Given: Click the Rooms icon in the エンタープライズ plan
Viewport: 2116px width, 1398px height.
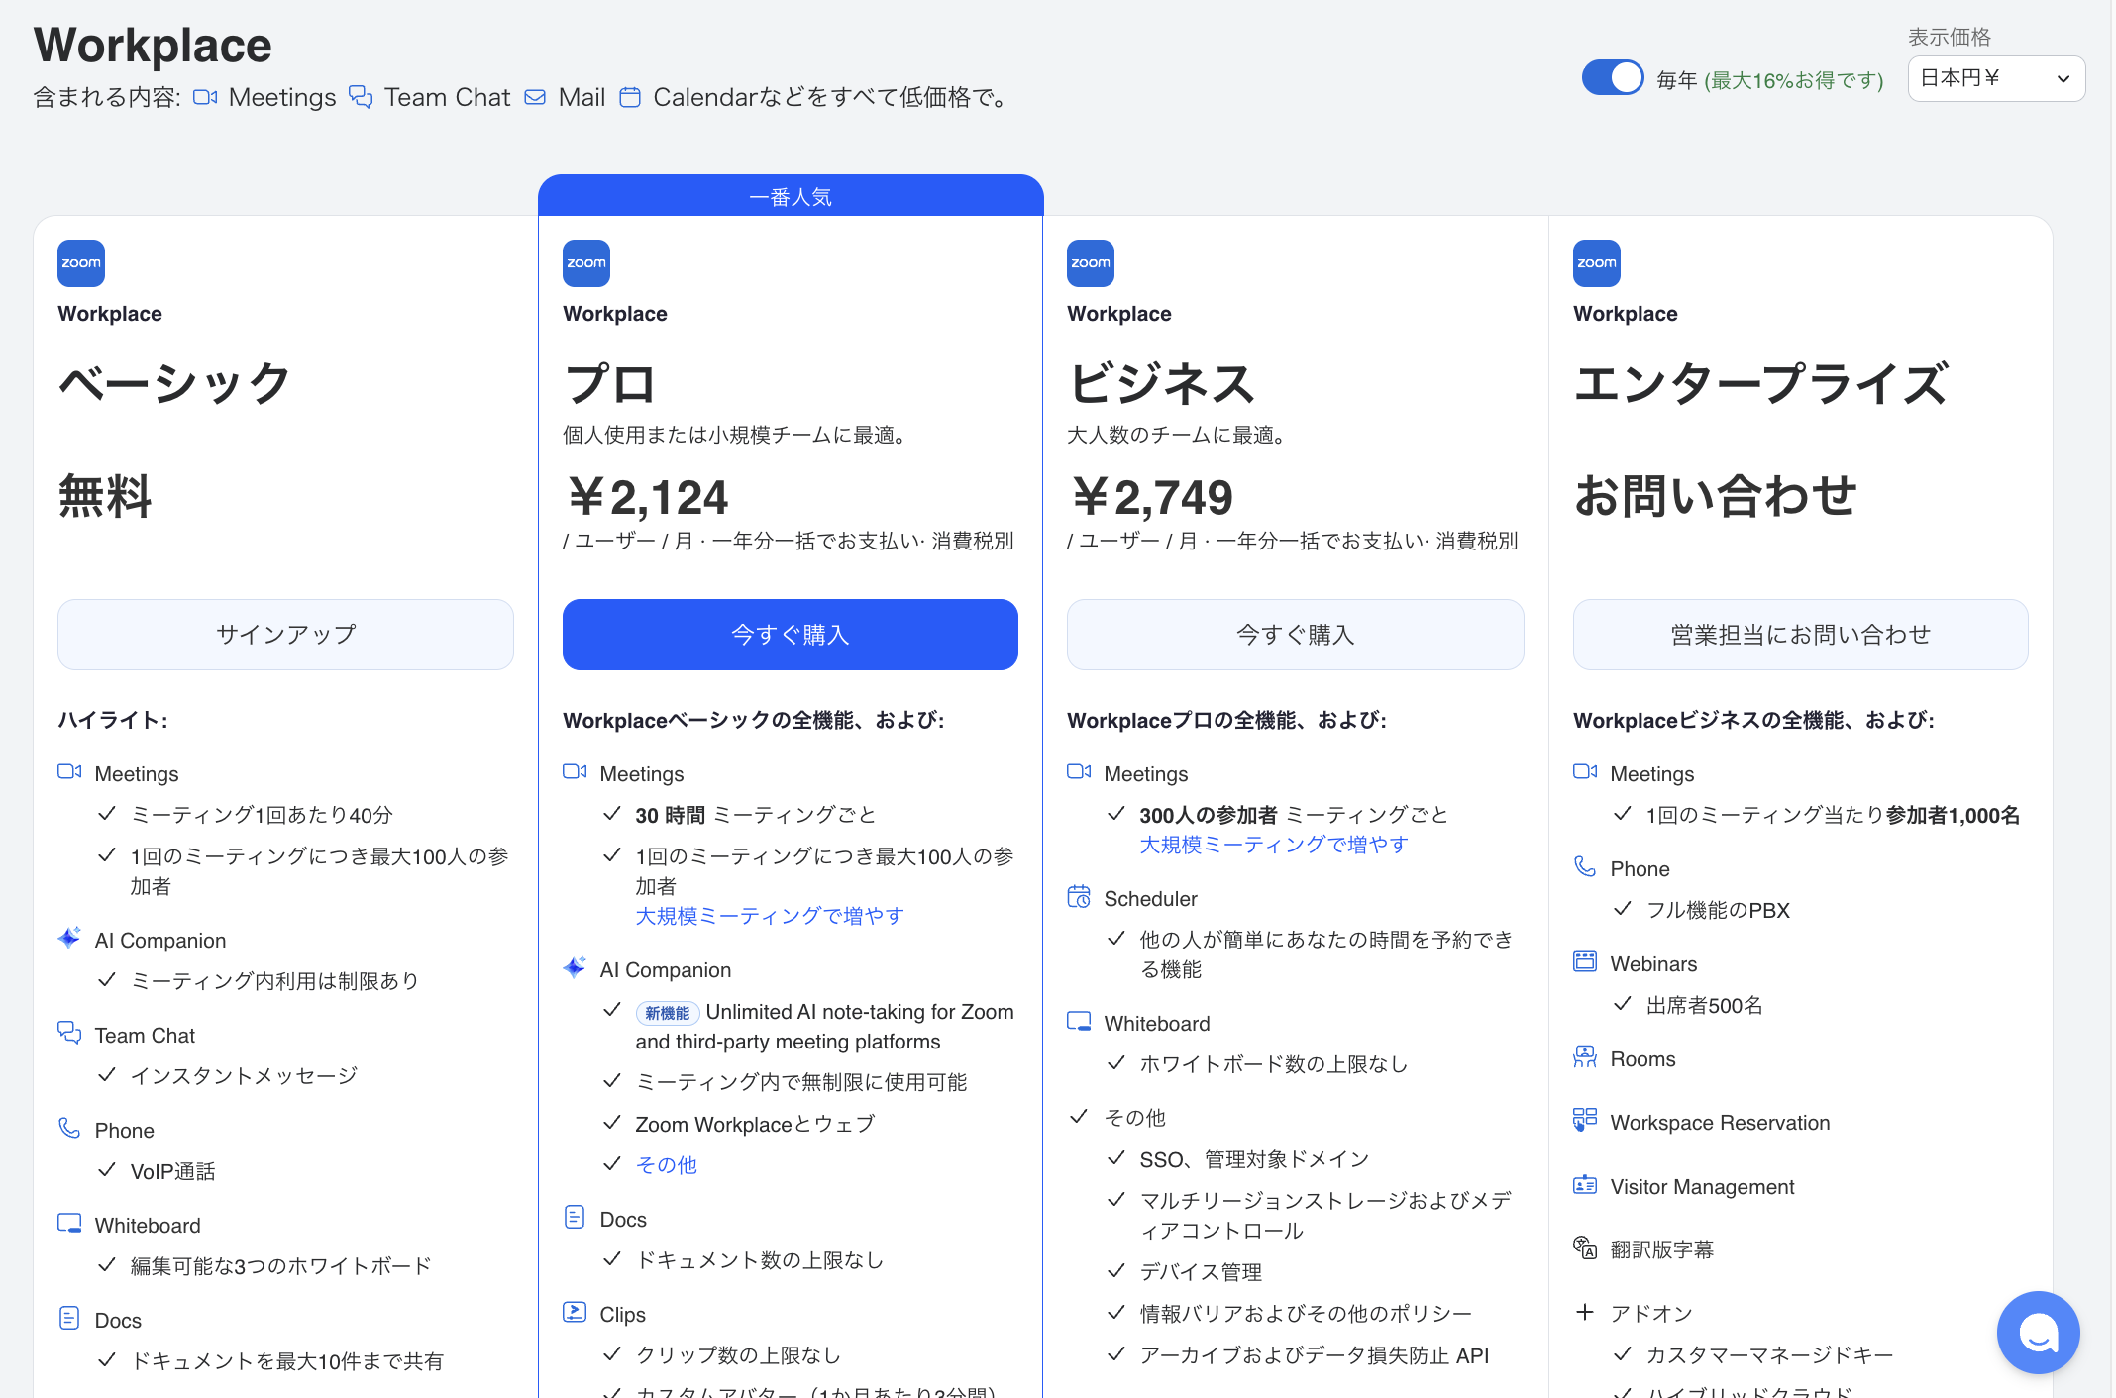Looking at the screenshot, I should click(x=1585, y=1057).
